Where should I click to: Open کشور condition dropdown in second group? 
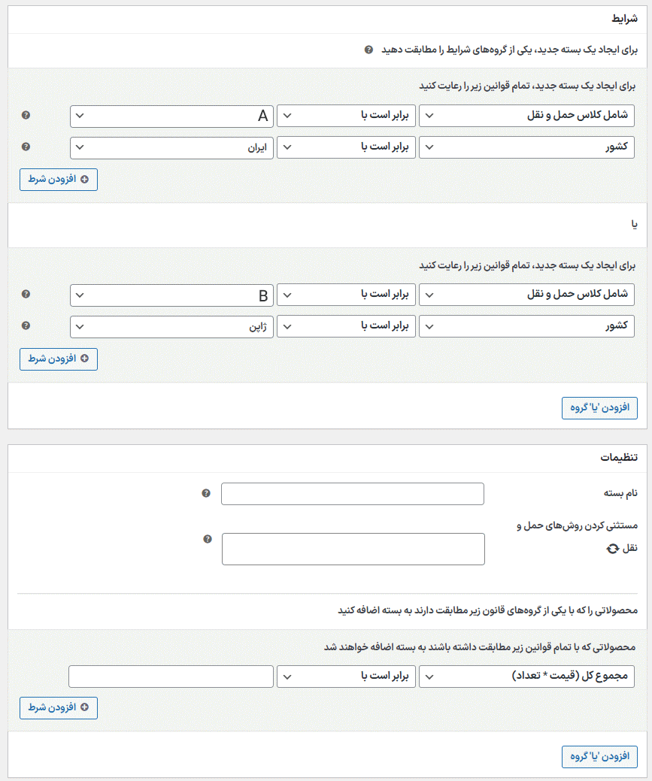526,326
